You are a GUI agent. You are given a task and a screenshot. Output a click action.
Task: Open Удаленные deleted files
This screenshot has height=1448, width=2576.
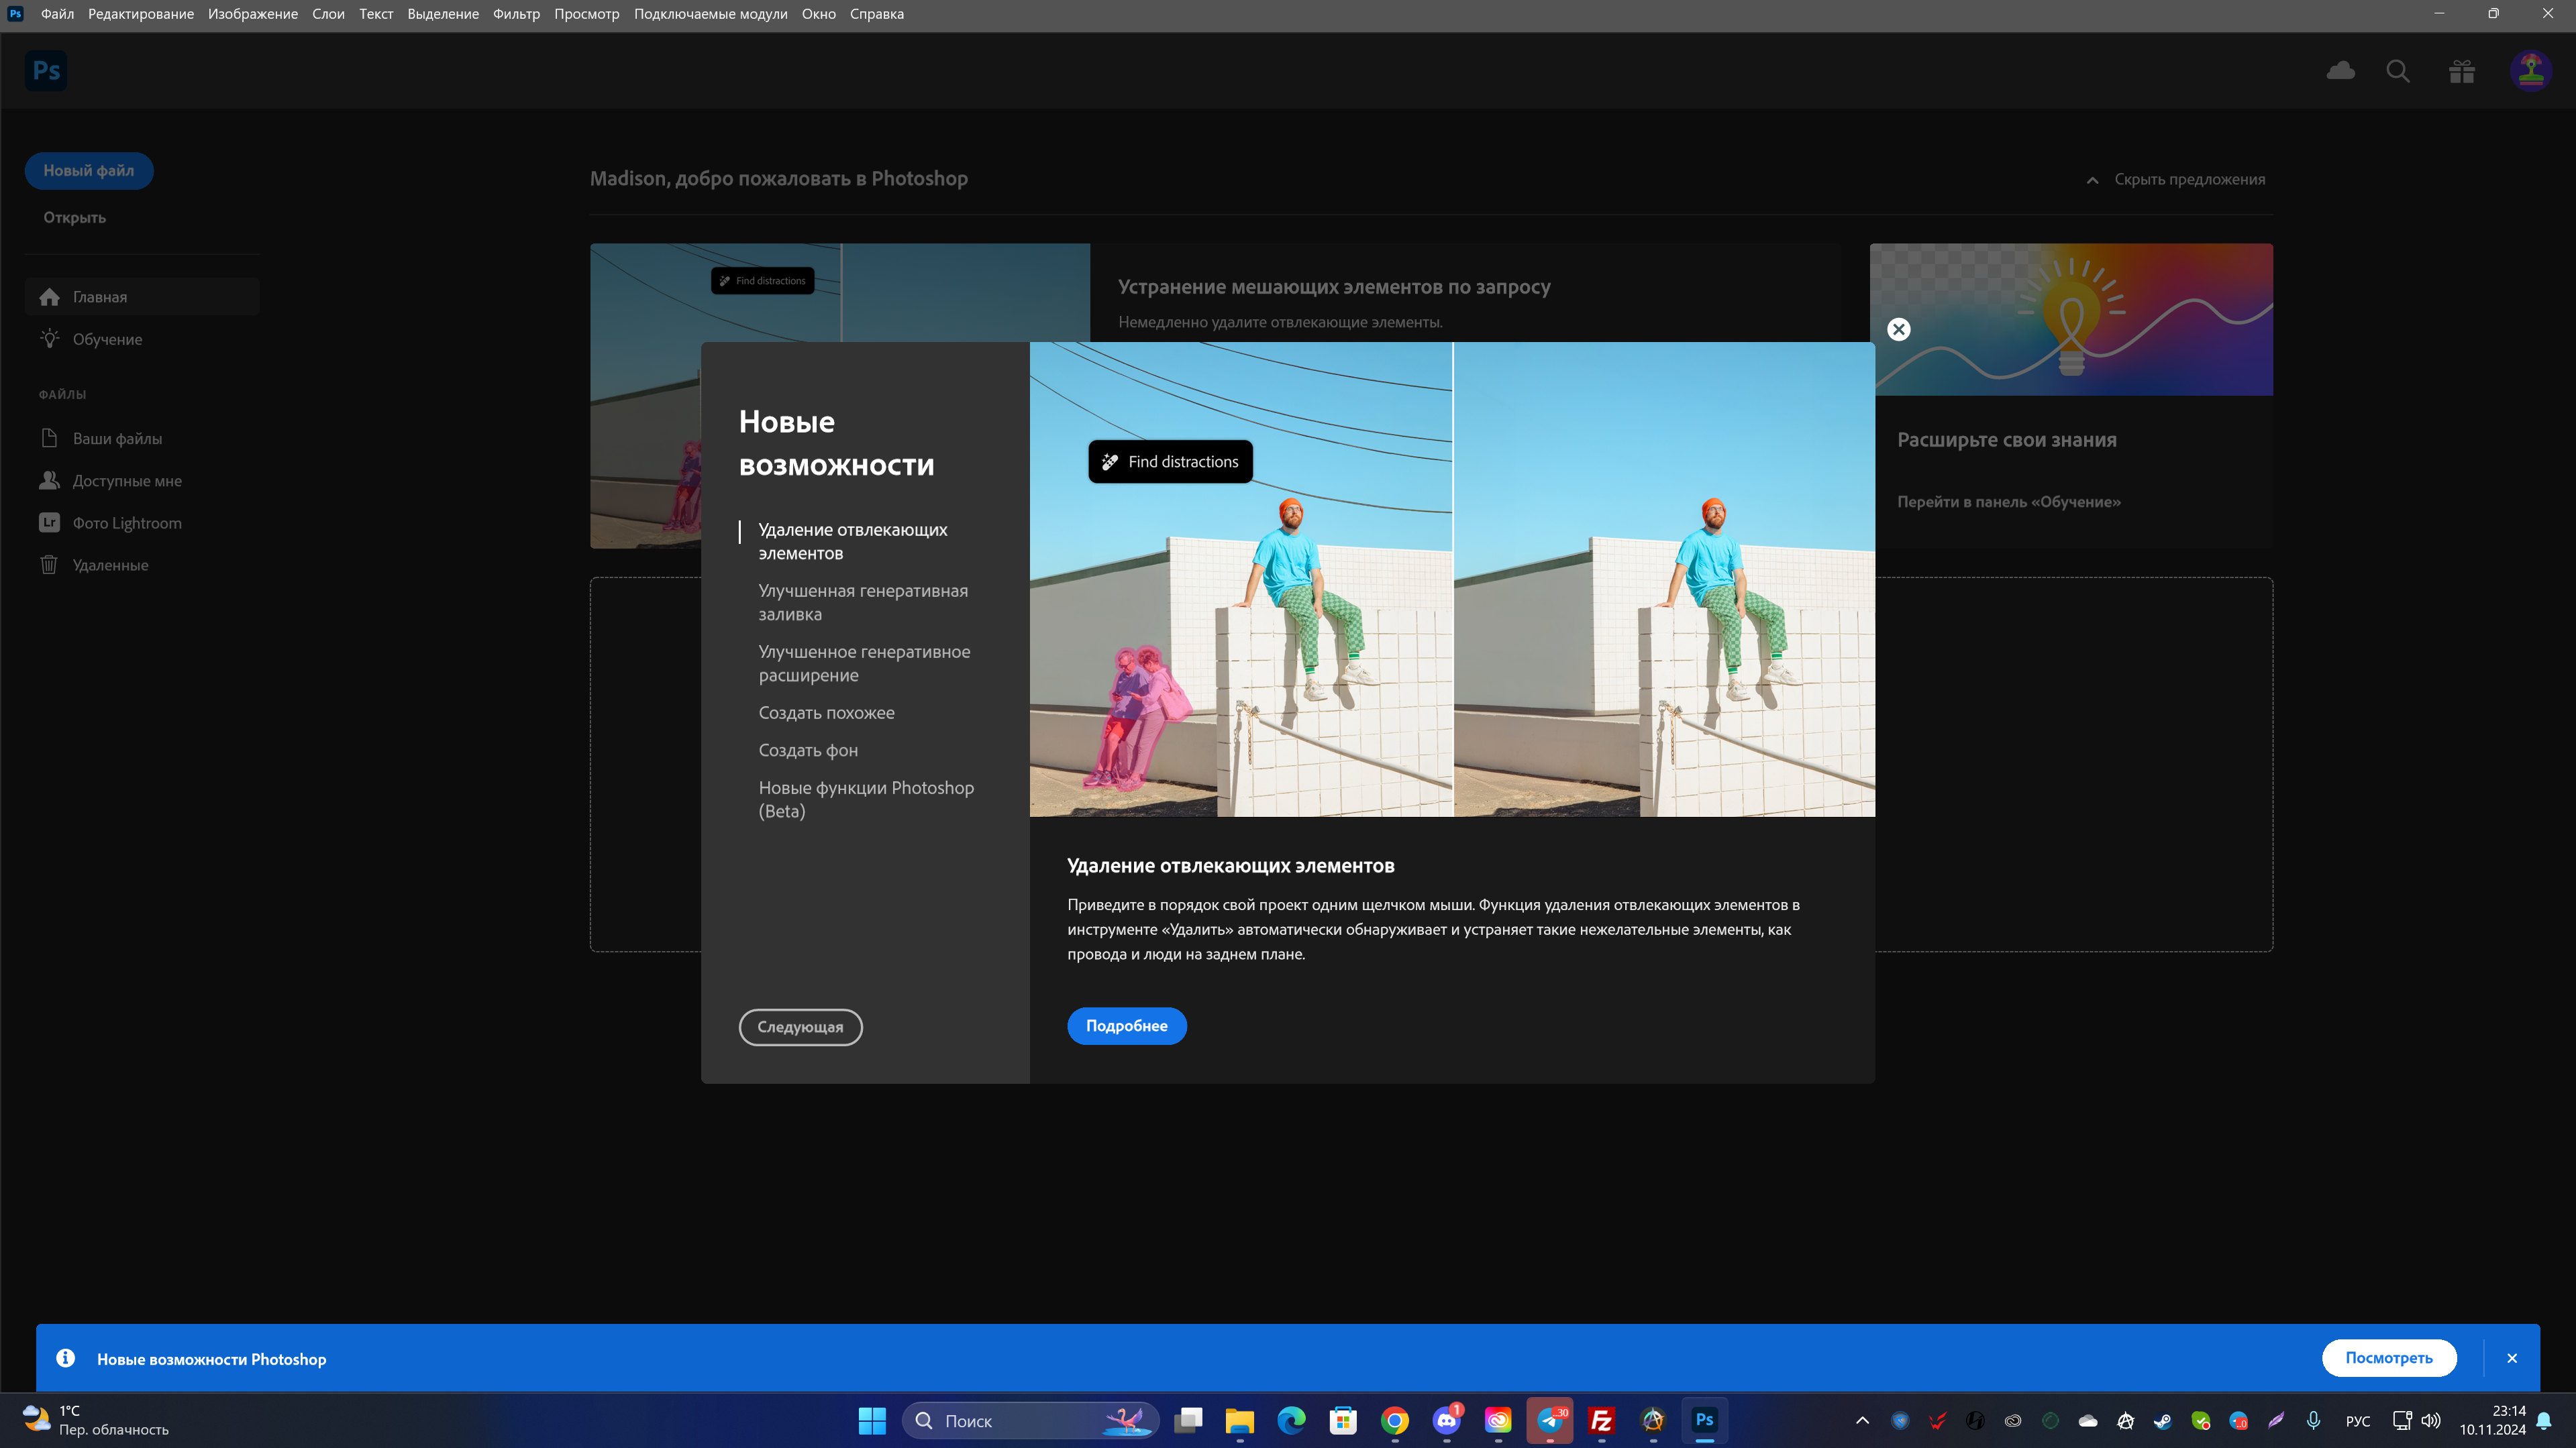click(142, 565)
